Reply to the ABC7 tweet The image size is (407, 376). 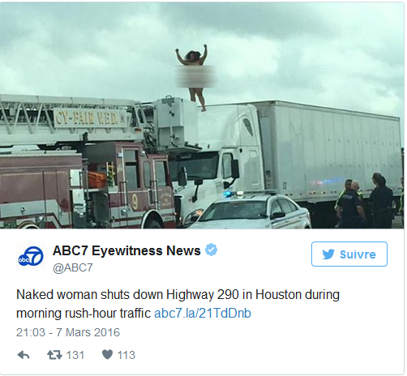24,355
